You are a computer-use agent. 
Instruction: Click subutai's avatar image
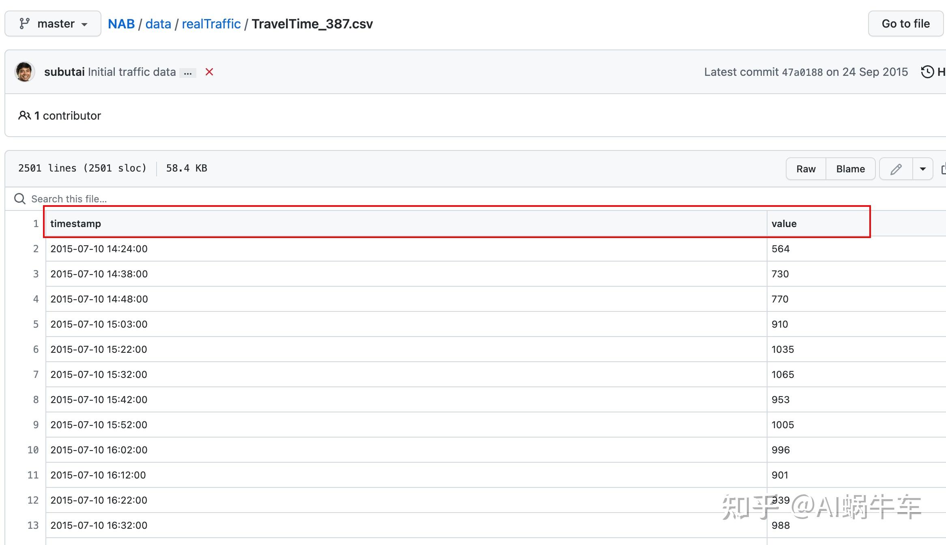(24, 72)
